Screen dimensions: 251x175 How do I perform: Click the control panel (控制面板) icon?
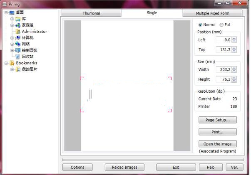[18, 50]
